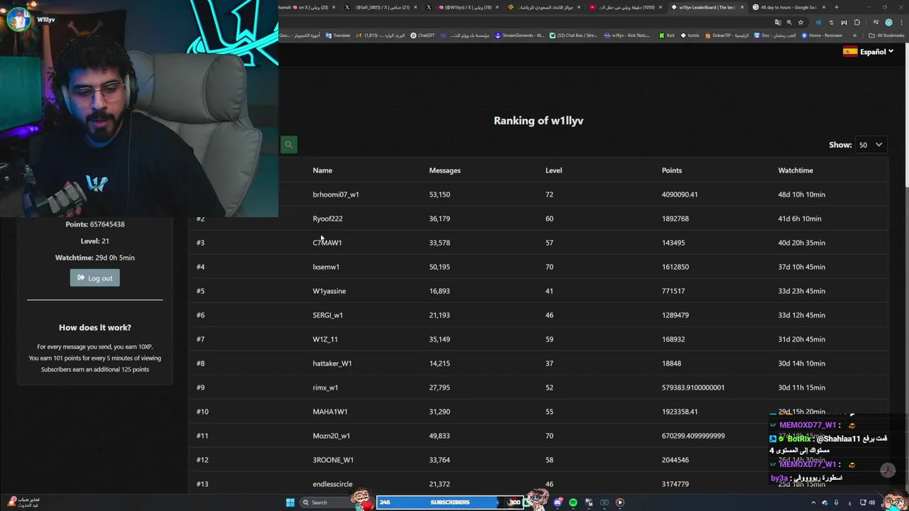Click the round media player taskbar icon

click(620, 502)
